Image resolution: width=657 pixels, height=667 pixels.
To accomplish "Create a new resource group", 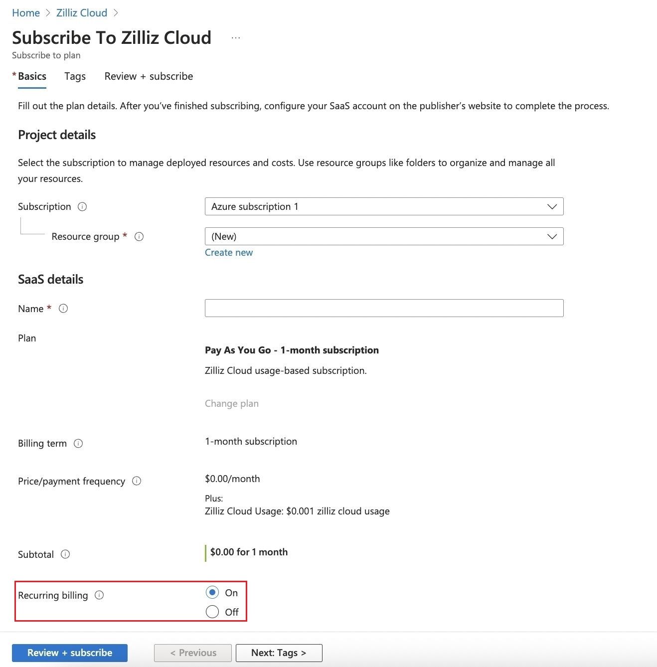I will pos(228,252).
